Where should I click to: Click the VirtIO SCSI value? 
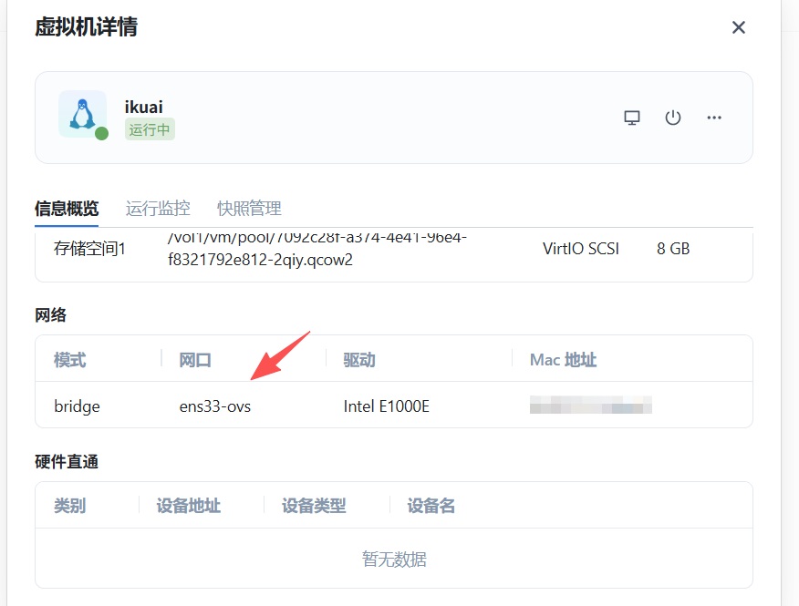click(581, 249)
